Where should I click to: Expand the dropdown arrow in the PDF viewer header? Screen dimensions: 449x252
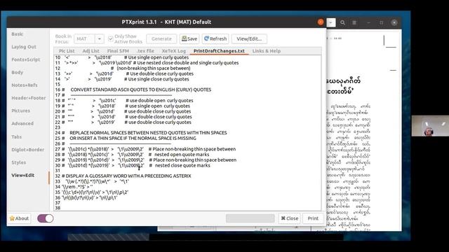tap(330, 22)
